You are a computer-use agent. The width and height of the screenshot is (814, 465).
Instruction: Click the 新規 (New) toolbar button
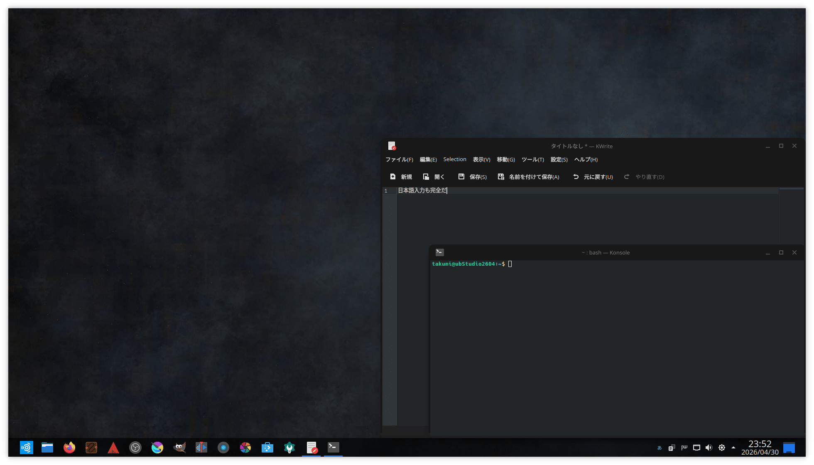(401, 177)
